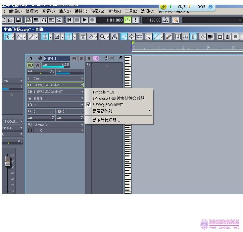Open the Piano Roll view icon
243x232 pixels.
point(36,20)
